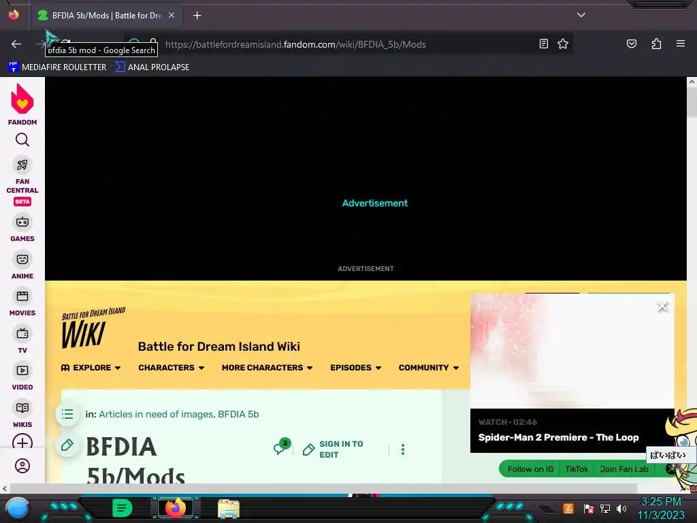Open the Battle for Dream Island Wiki logo
The height and width of the screenshot is (523, 697).
click(x=93, y=328)
